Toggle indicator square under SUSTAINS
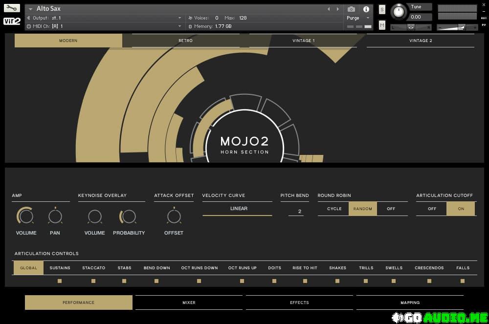Image resolution: width=489 pixels, height=324 pixels. [x=60, y=281]
